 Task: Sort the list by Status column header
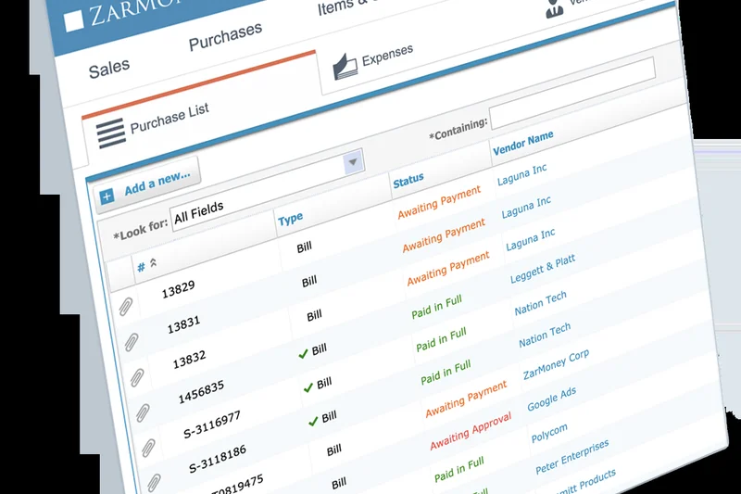pyautogui.click(x=408, y=178)
